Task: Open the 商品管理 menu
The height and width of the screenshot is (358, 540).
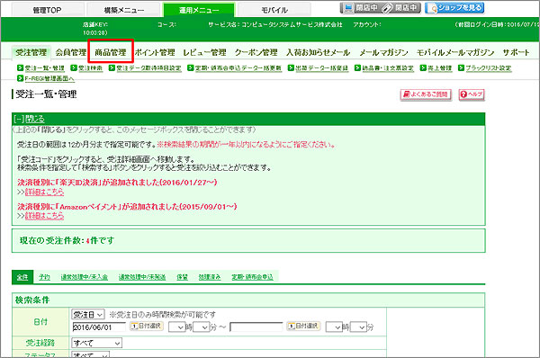Action: pyautogui.click(x=111, y=52)
